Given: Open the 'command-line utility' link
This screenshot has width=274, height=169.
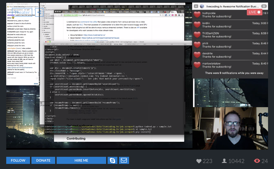Looking at the screenshot, I should (89, 22).
